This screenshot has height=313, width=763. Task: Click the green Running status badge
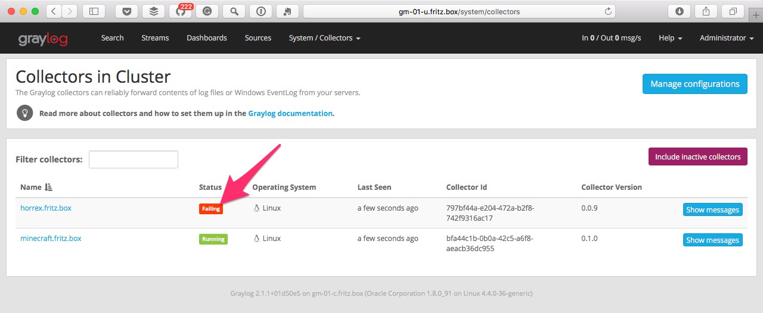click(x=213, y=239)
